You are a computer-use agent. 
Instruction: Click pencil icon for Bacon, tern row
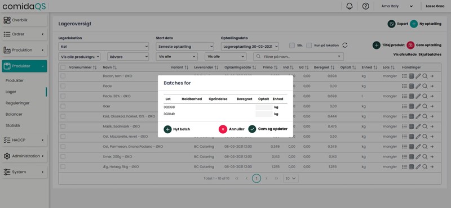point(418,76)
